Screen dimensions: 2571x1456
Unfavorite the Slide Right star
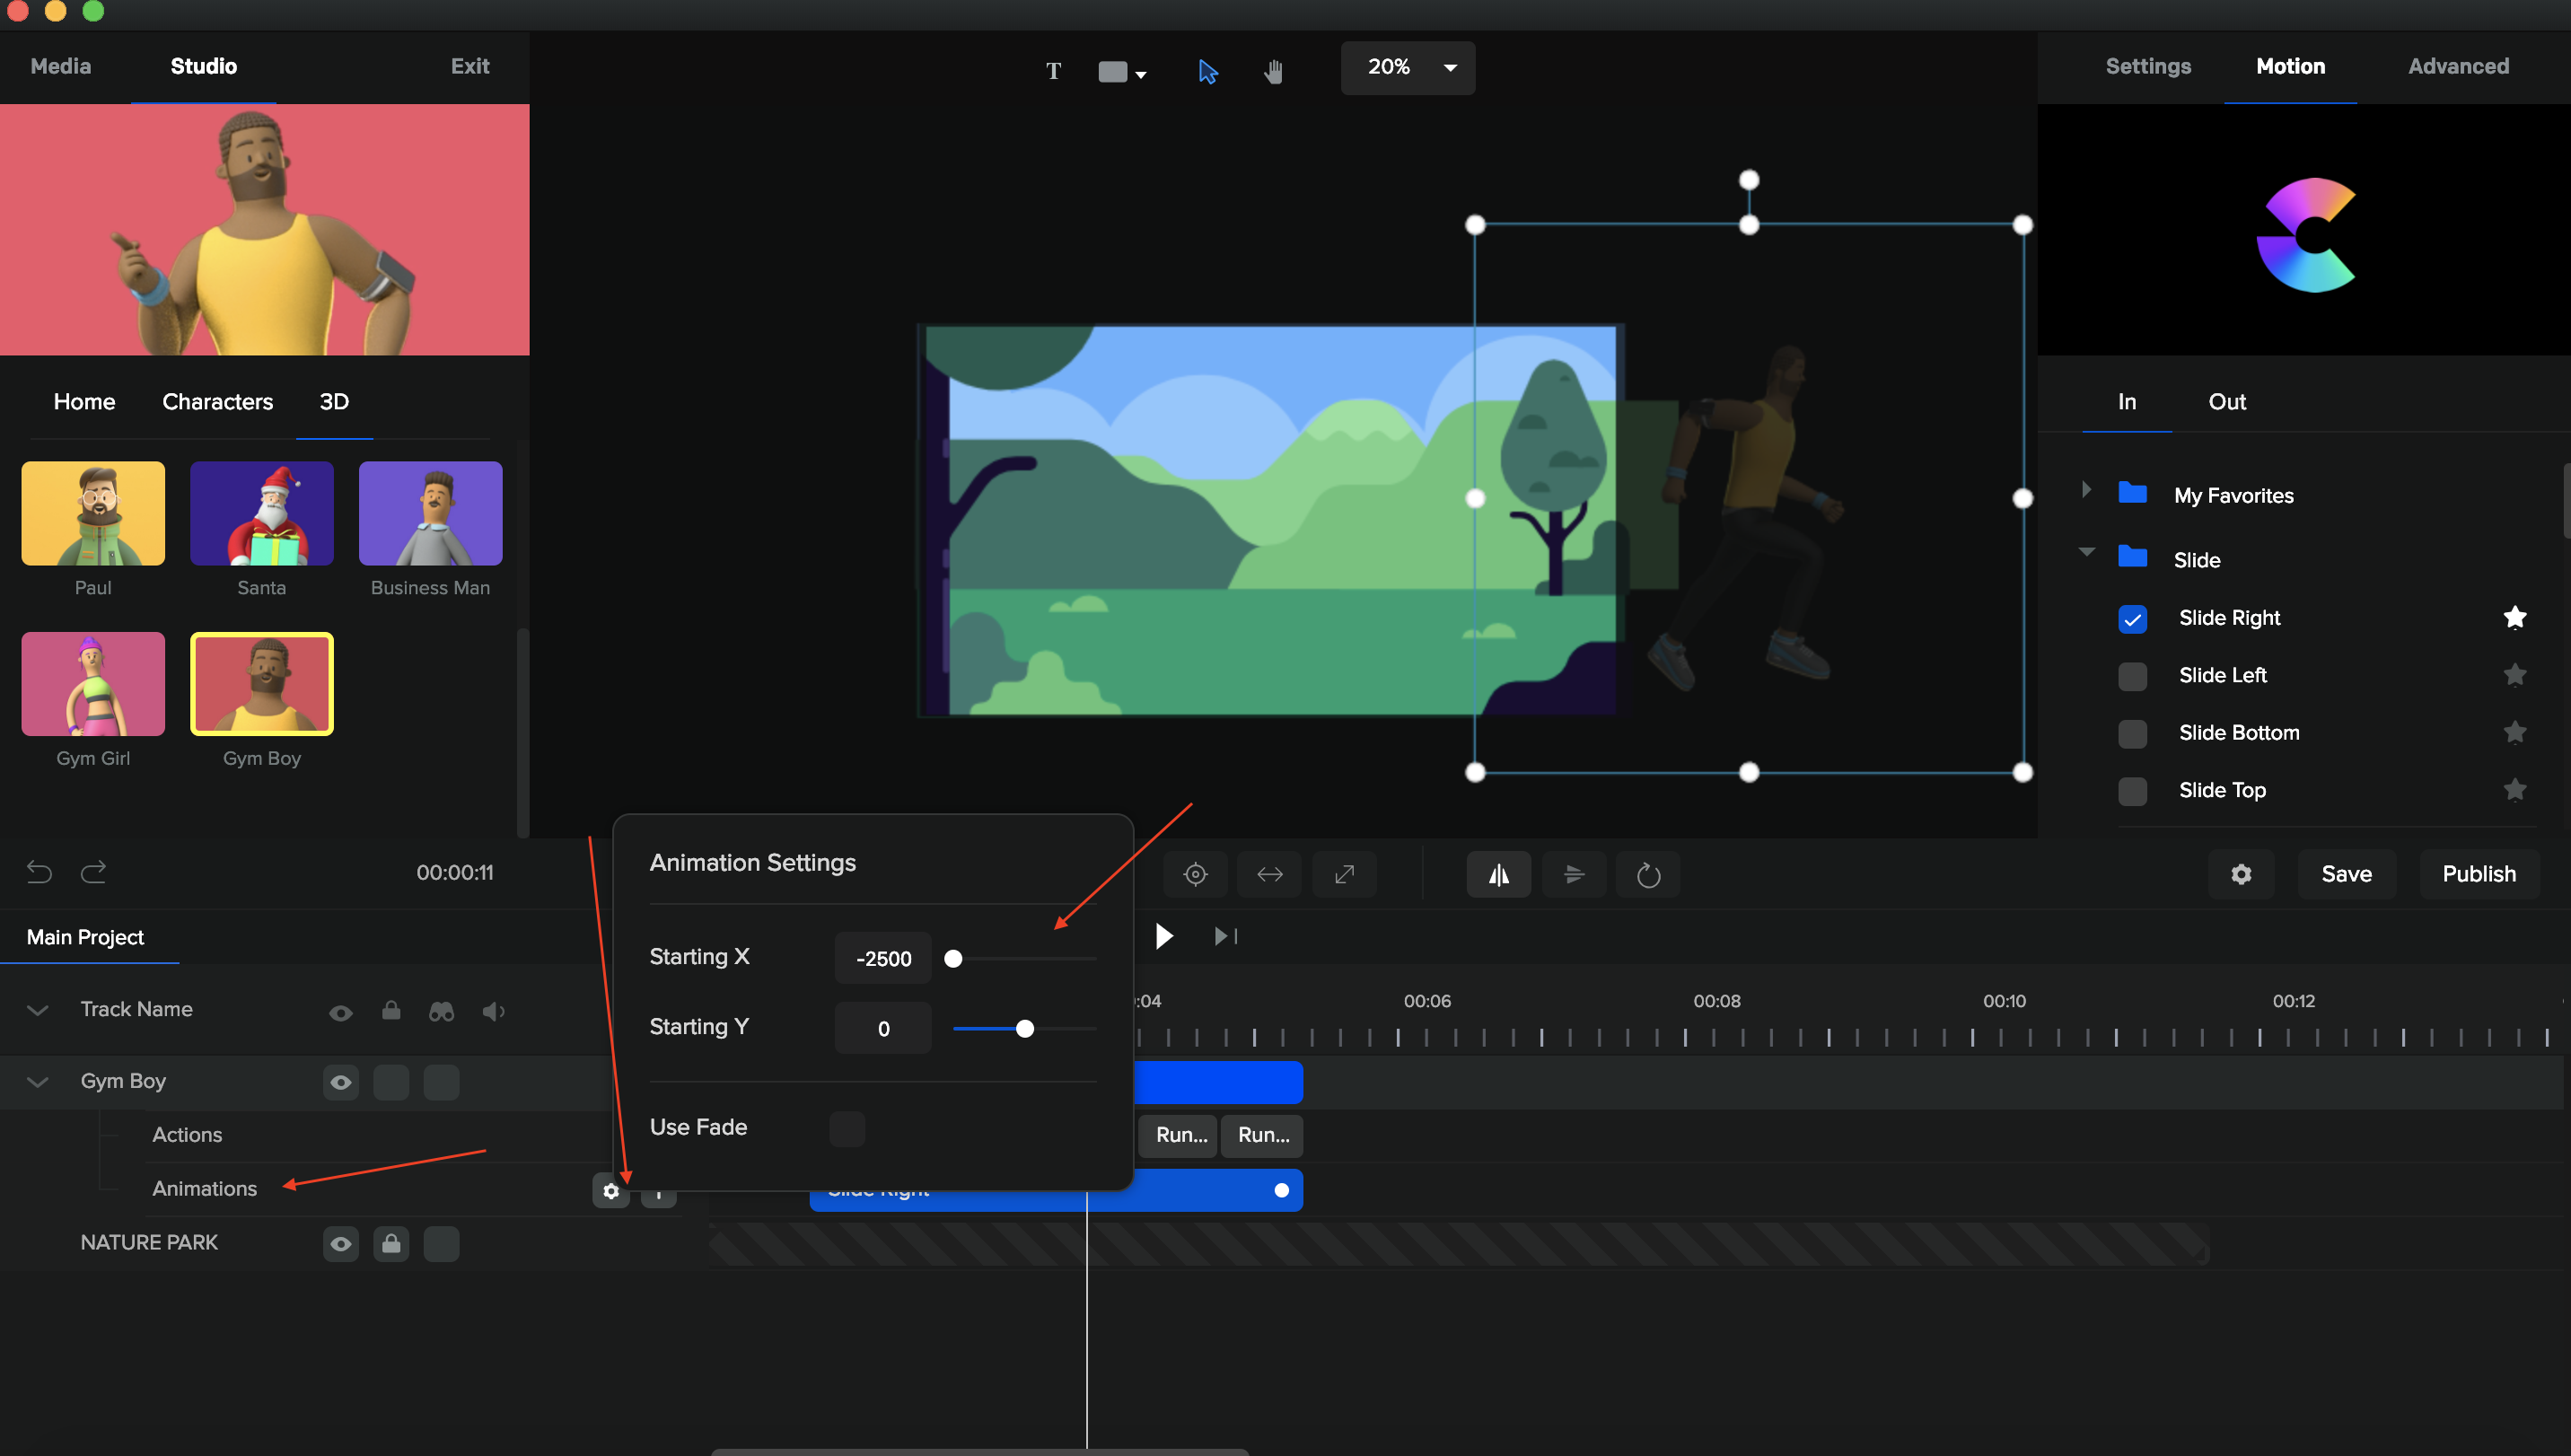pyautogui.click(x=2514, y=617)
